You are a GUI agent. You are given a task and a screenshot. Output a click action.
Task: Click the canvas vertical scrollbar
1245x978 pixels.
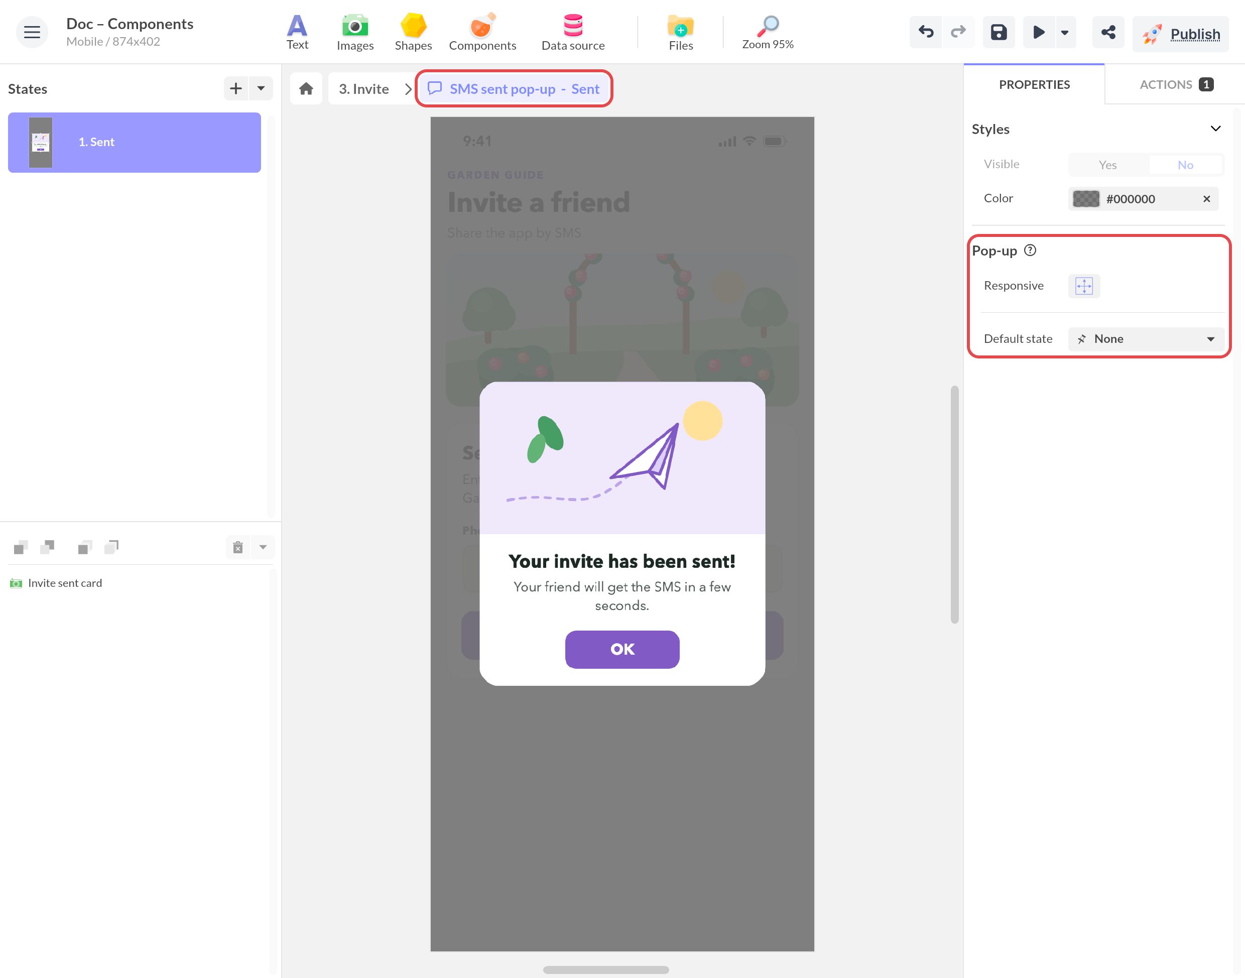[x=954, y=505]
